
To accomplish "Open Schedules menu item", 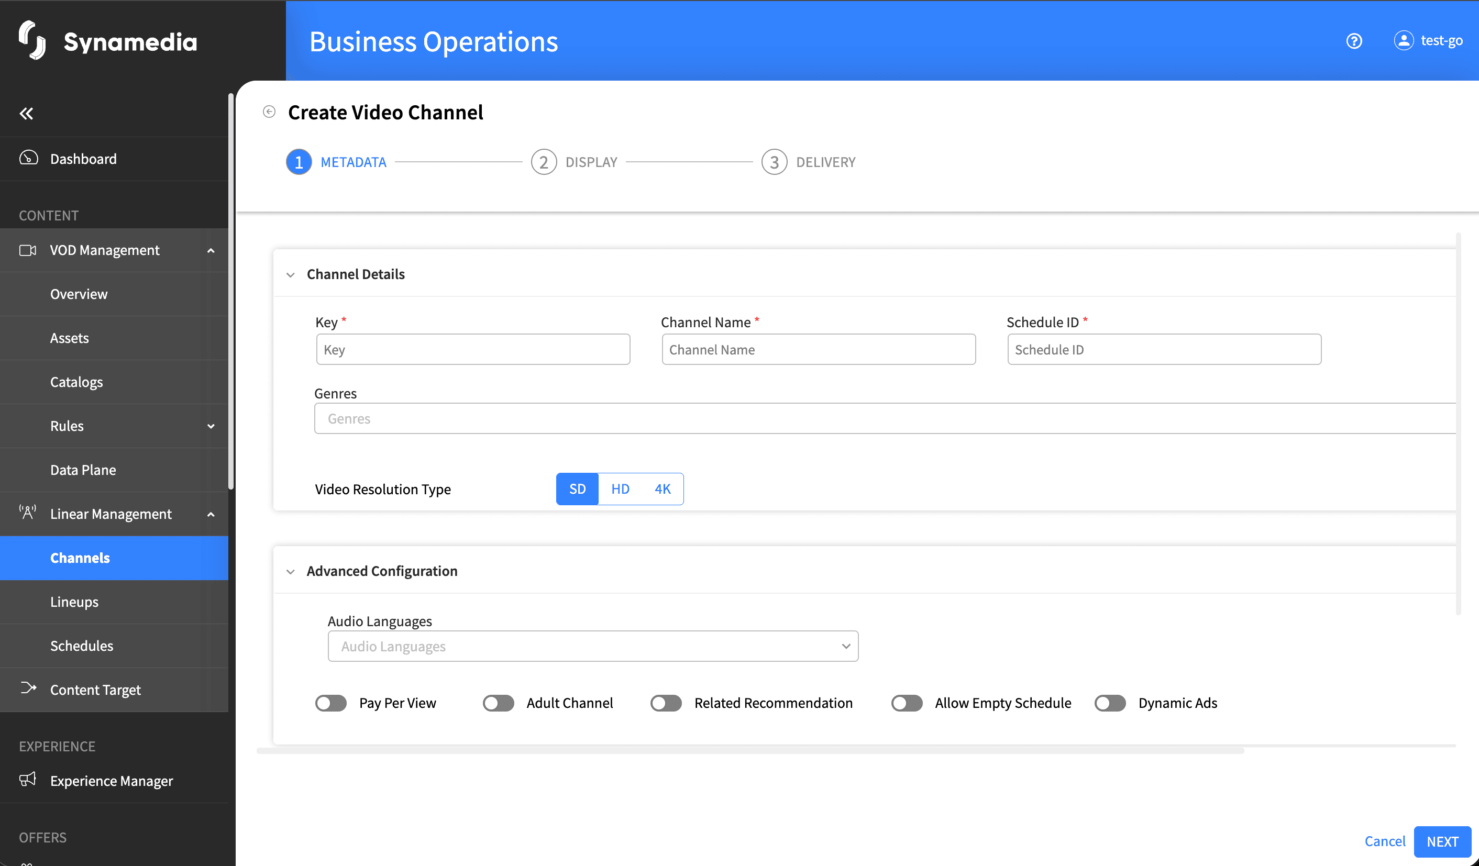I will [x=114, y=646].
